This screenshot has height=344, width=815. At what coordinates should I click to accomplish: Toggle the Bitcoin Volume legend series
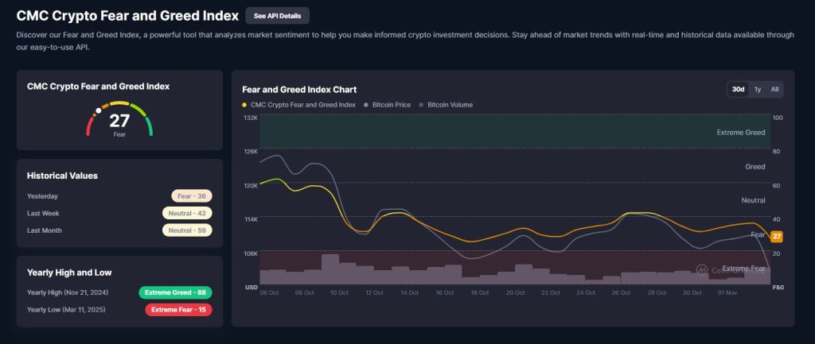point(451,104)
